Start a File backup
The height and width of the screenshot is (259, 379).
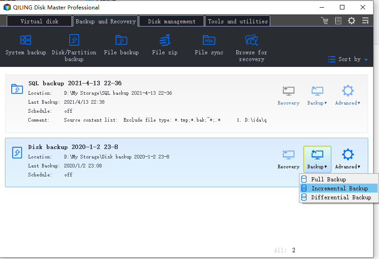[121, 45]
